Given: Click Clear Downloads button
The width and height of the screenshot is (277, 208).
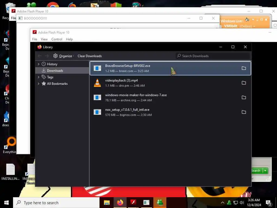Looking at the screenshot, I should tap(90, 56).
